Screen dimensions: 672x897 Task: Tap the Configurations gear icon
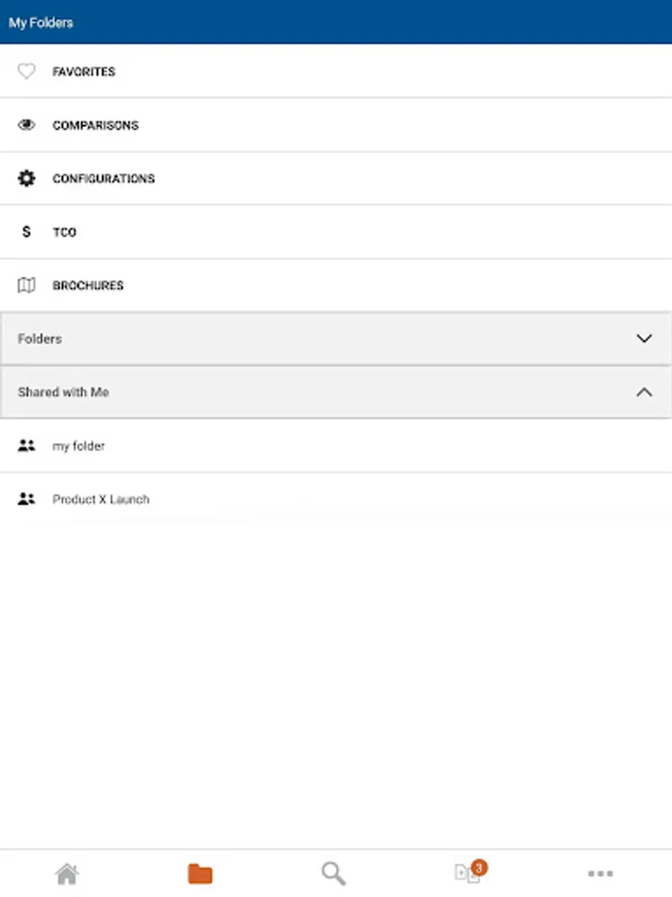pyautogui.click(x=26, y=179)
